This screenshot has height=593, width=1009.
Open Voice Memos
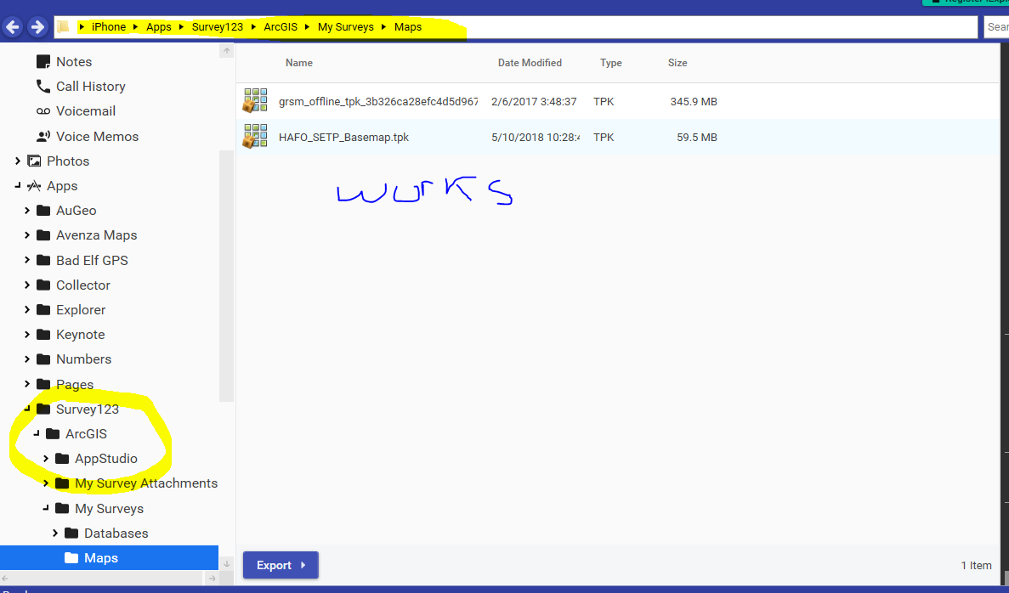(x=97, y=136)
